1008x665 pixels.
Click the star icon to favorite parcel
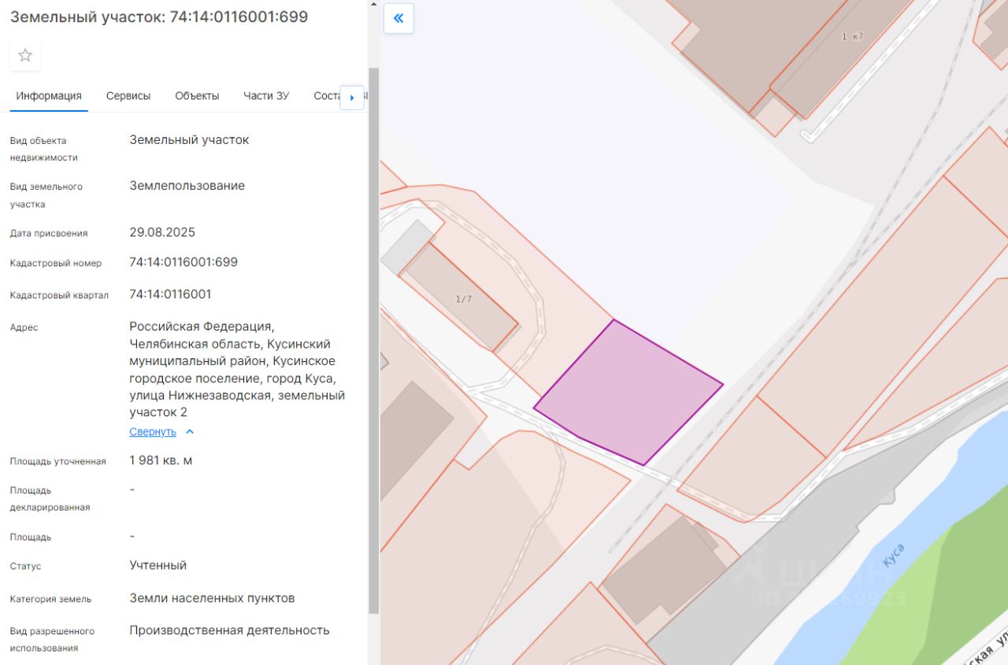25,55
